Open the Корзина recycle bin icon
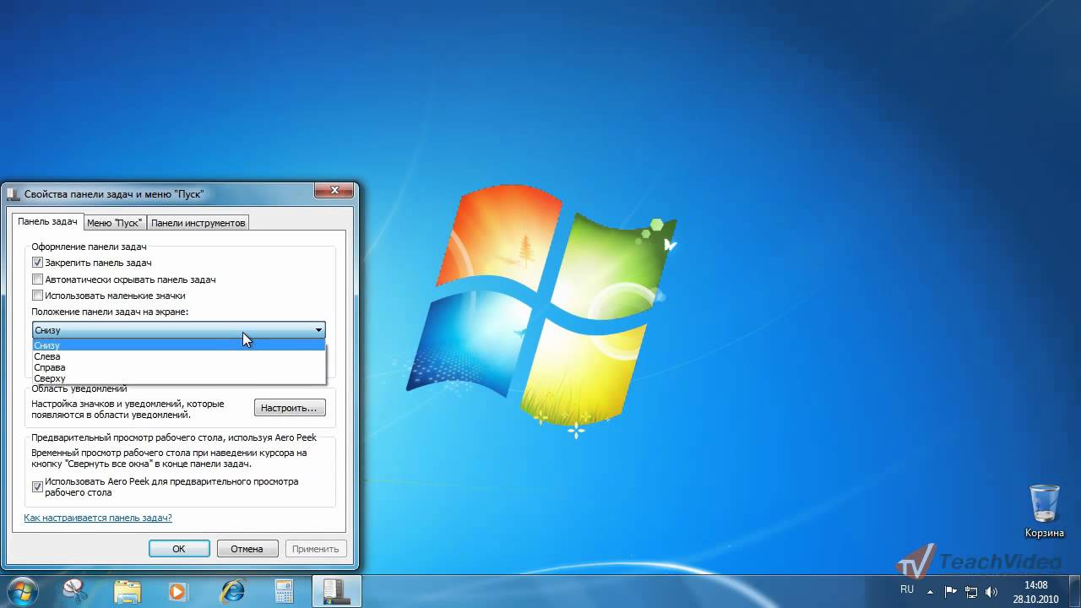The height and width of the screenshot is (608, 1081). point(1045,510)
